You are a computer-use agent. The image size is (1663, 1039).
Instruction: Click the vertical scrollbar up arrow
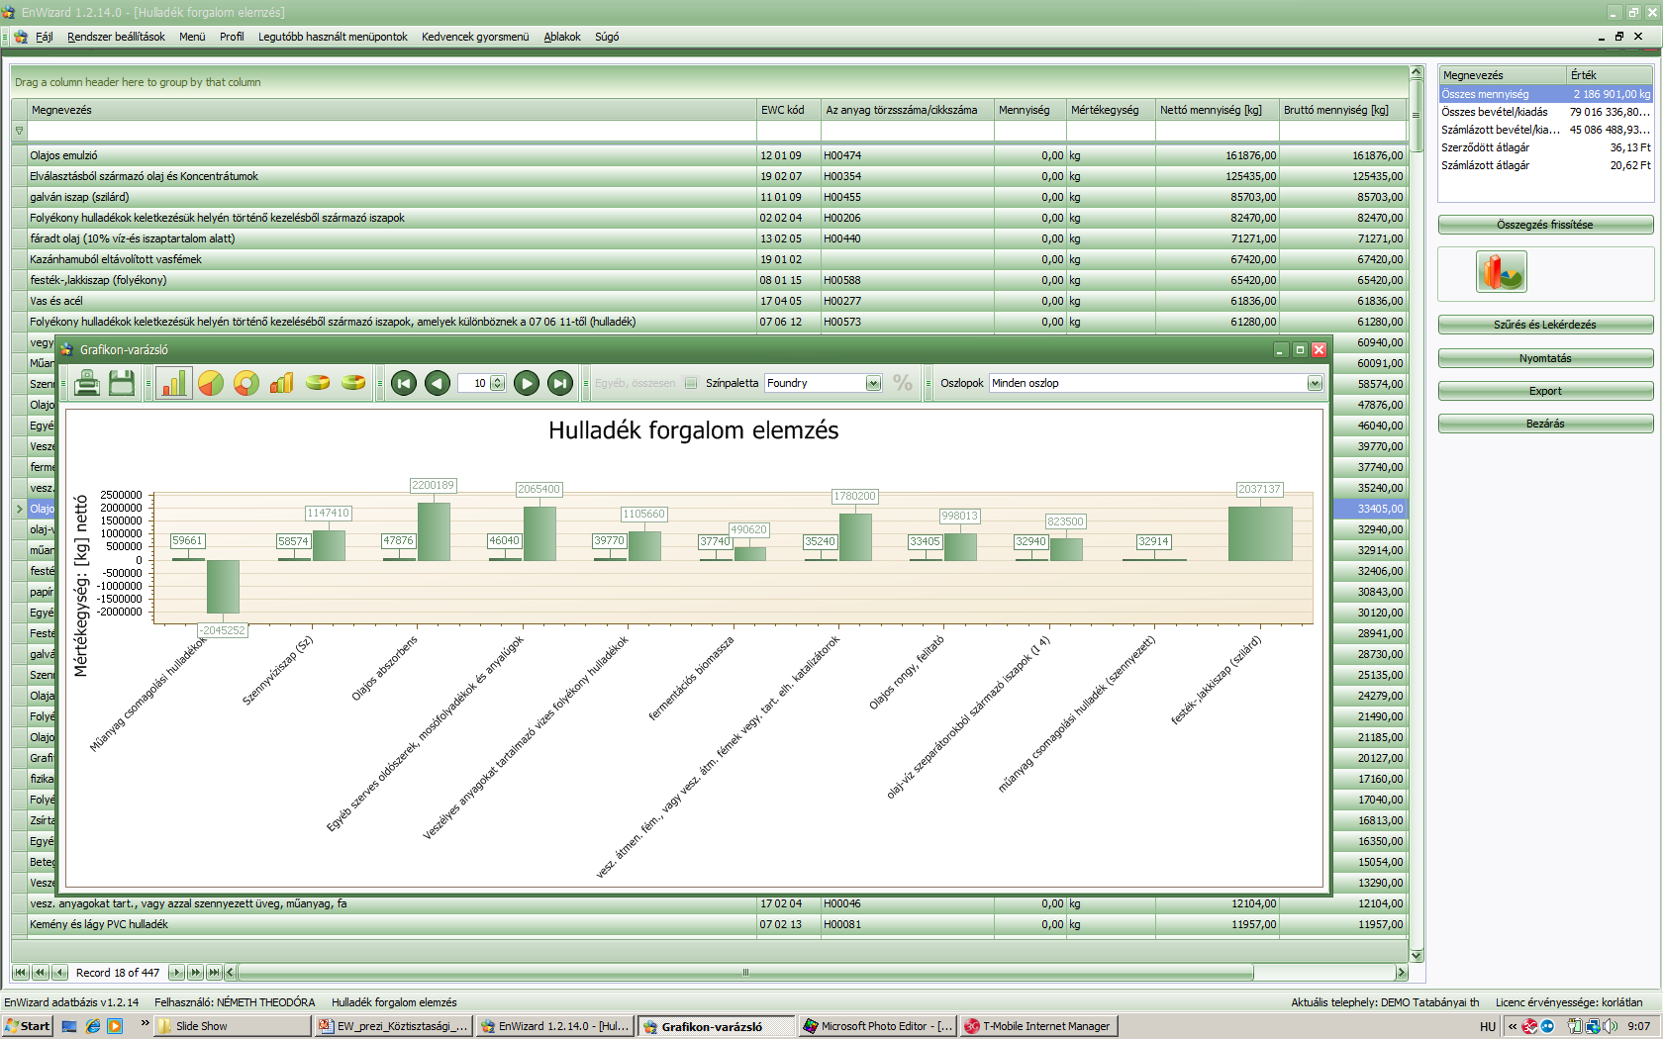click(1417, 73)
